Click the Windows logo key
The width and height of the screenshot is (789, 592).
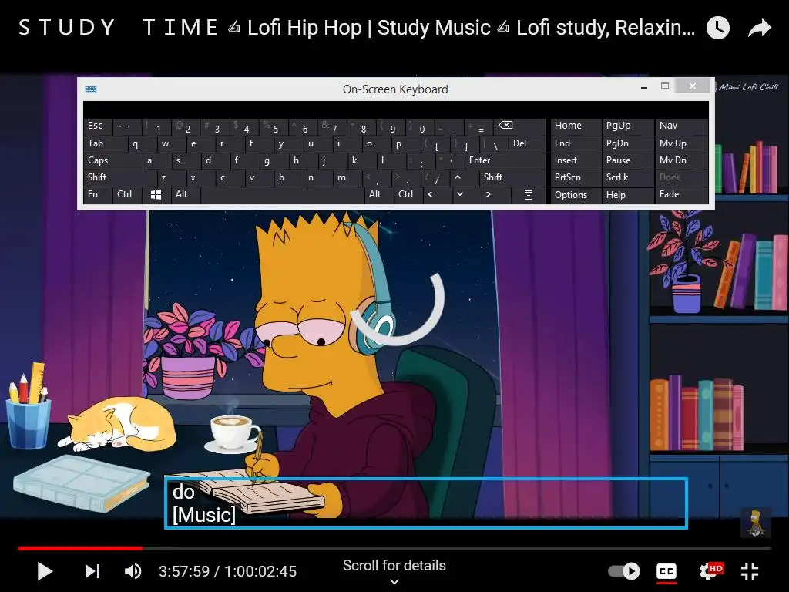pos(156,195)
